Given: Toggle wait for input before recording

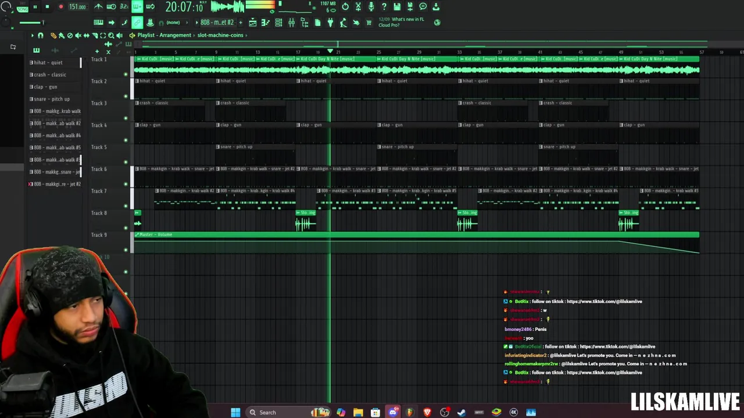Looking at the screenshot, I should pos(111,7).
